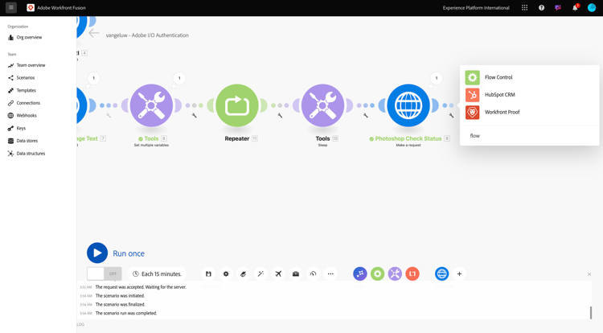Click the explain flow airplane icon

pyautogui.click(x=278, y=273)
